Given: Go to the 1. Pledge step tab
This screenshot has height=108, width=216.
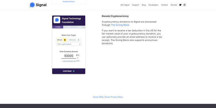Looking at the screenshot, I should coord(58,27).
